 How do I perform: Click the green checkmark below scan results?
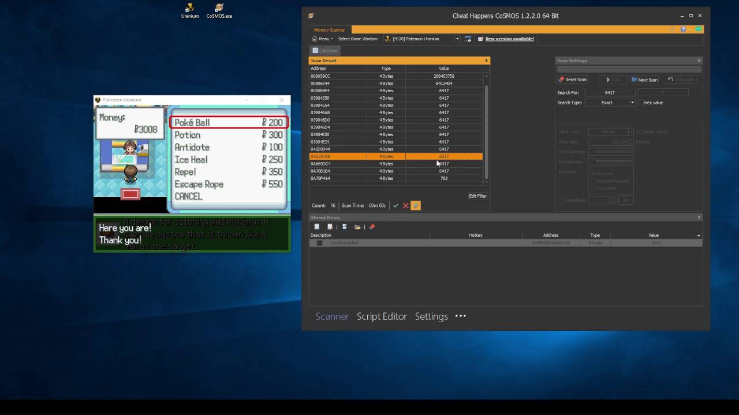click(x=395, y=206)
